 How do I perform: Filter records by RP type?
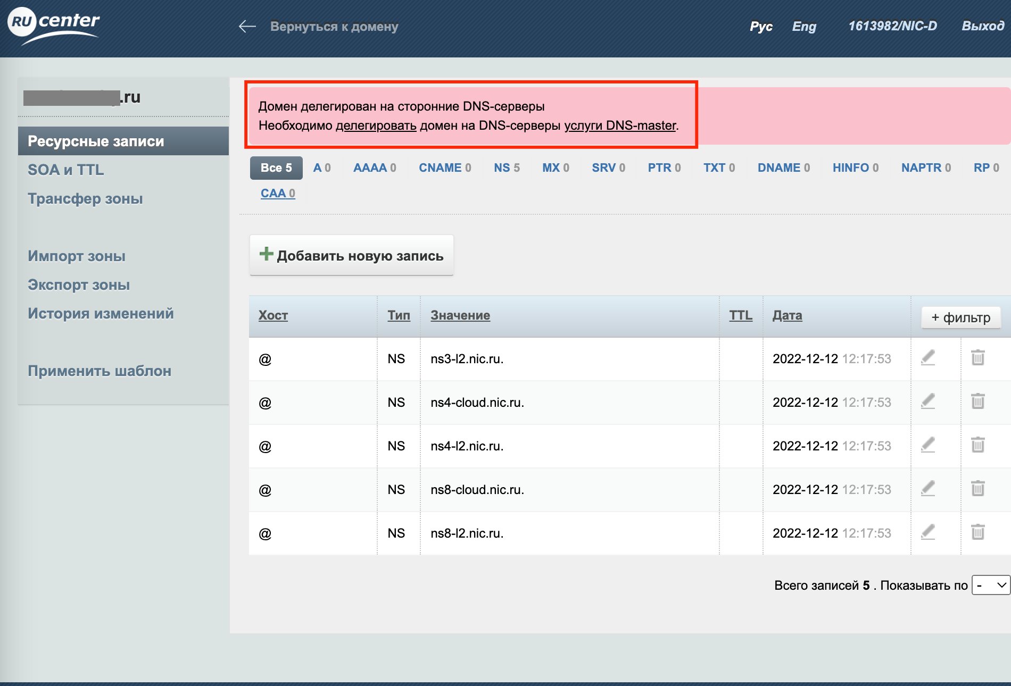tap(987, 168)
